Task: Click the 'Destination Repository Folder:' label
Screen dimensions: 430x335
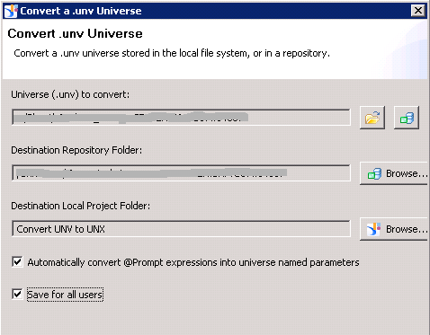Action: click(76, 150)
